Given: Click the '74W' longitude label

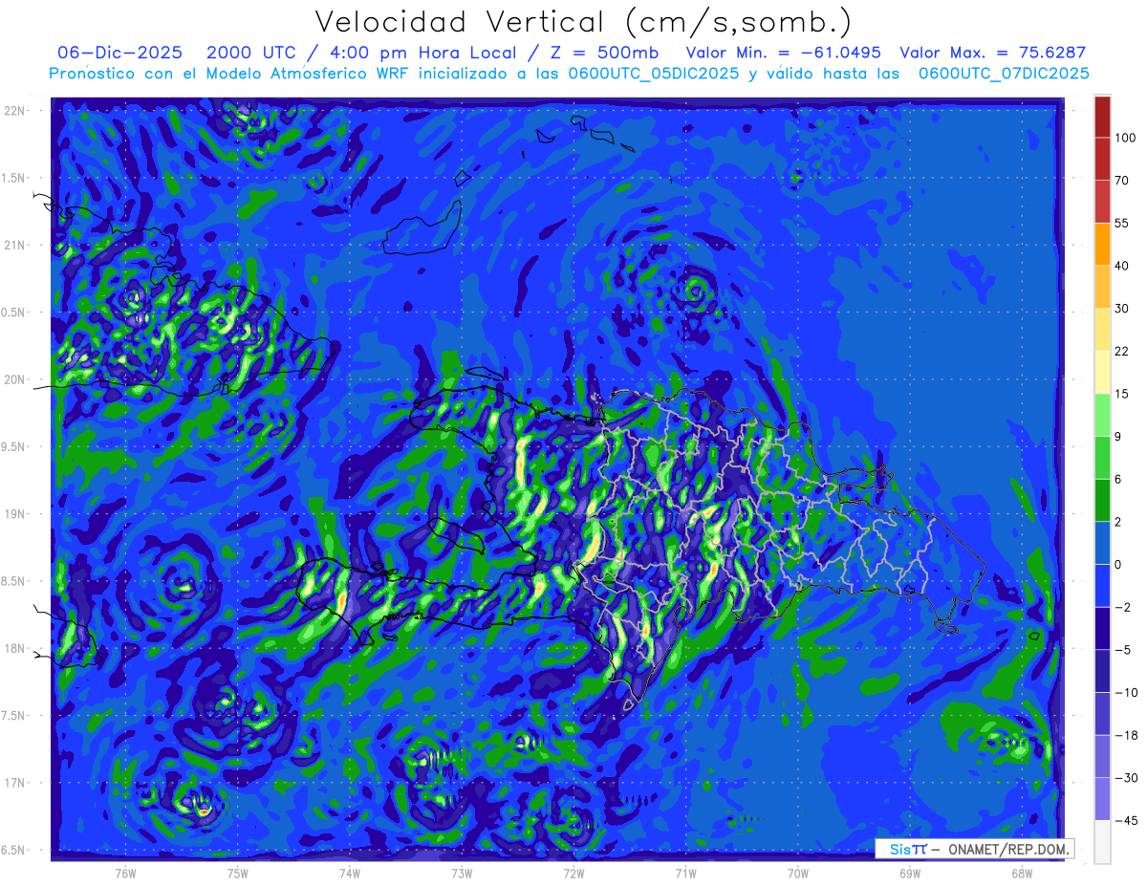Looking at the screenshot, I should (x=350, y=873).
